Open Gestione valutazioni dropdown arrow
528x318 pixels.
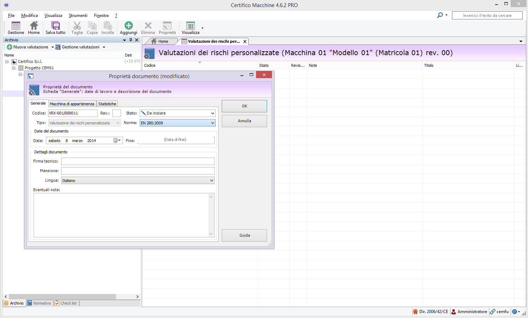click(x=104, y=47)
